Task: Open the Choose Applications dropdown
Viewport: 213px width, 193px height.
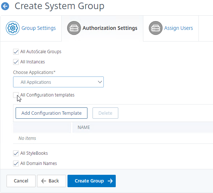Action: (58, 82)
